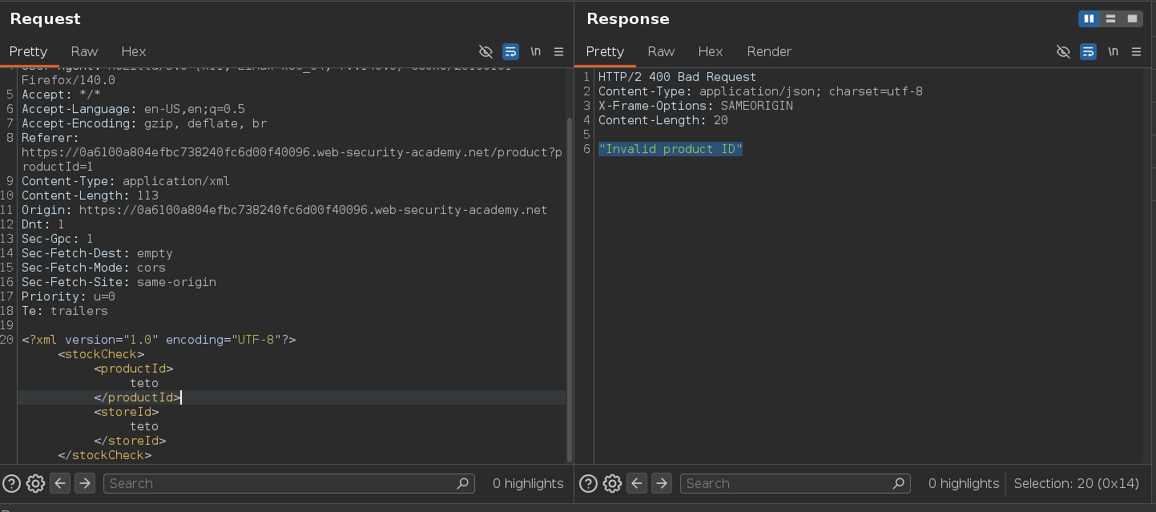The width and height of the screenshot is (1156, 512).
Task: Click opening <stockCheck> tag
Action: coord(101,354)
